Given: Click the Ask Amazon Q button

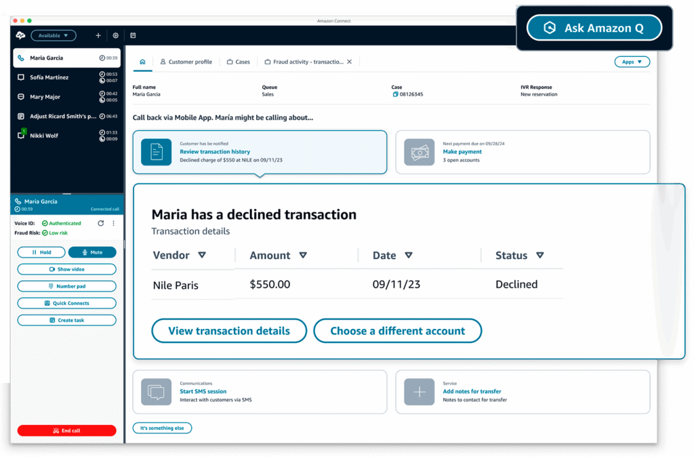Looking at the screenshot, I should point(594,28).
